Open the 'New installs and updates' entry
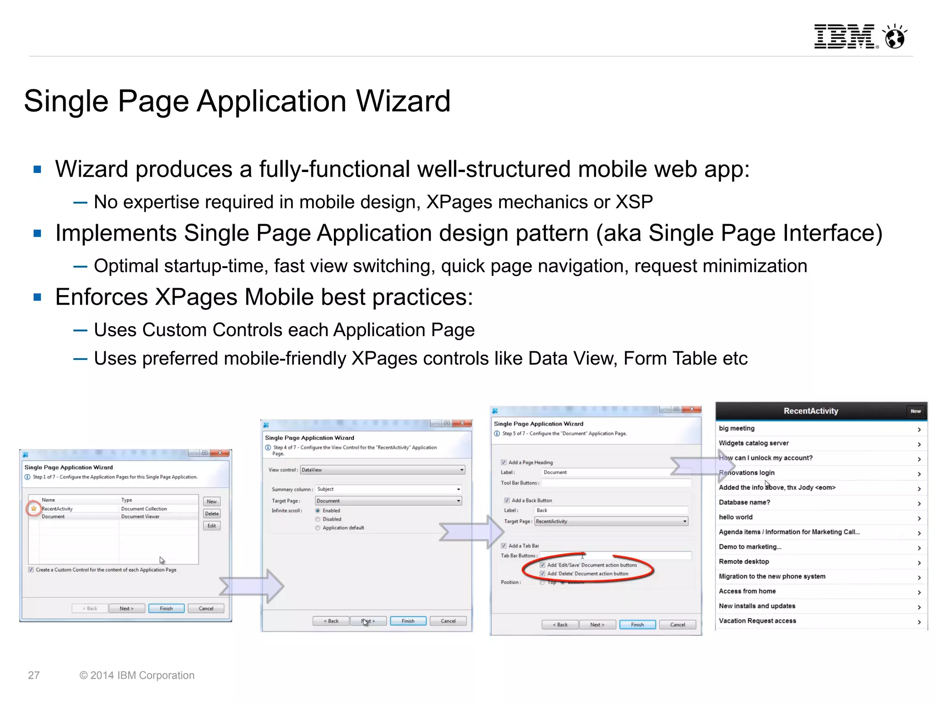The image size is (937, 703). [x=821, y=606]
